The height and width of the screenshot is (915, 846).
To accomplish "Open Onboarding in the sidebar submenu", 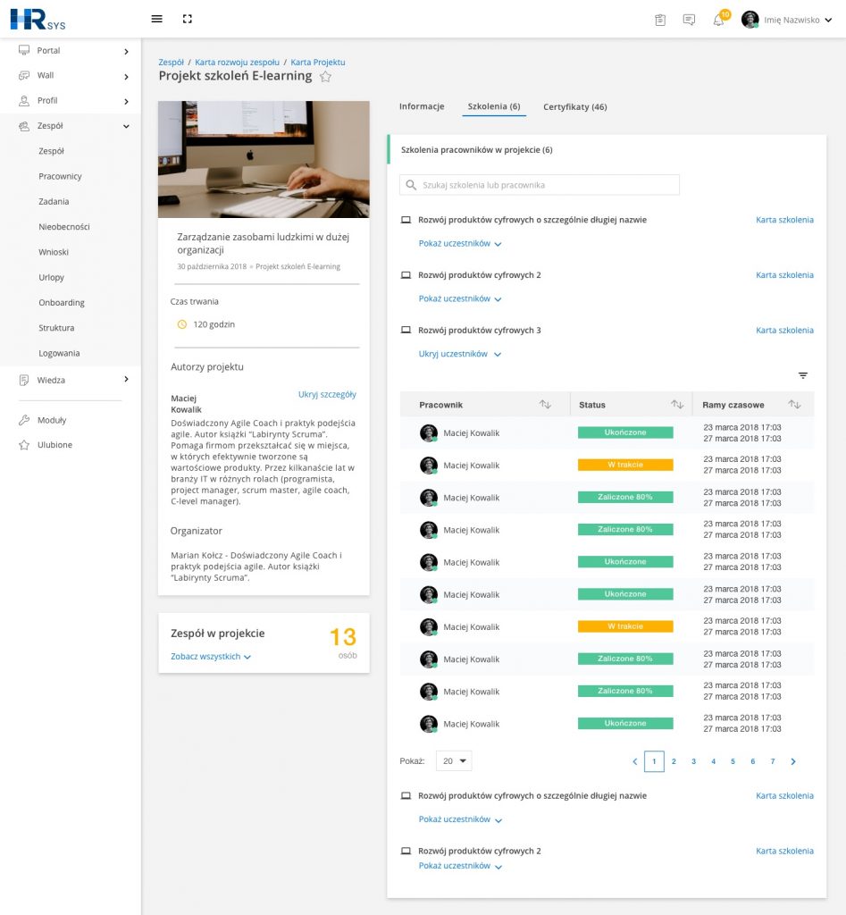I will click(x=62, y=302).
